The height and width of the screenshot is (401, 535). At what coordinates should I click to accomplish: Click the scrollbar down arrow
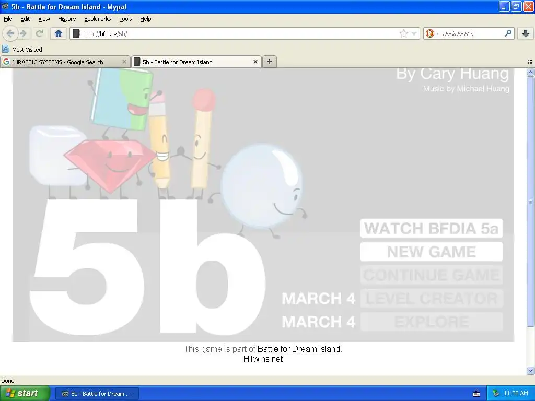click(530, 370)
